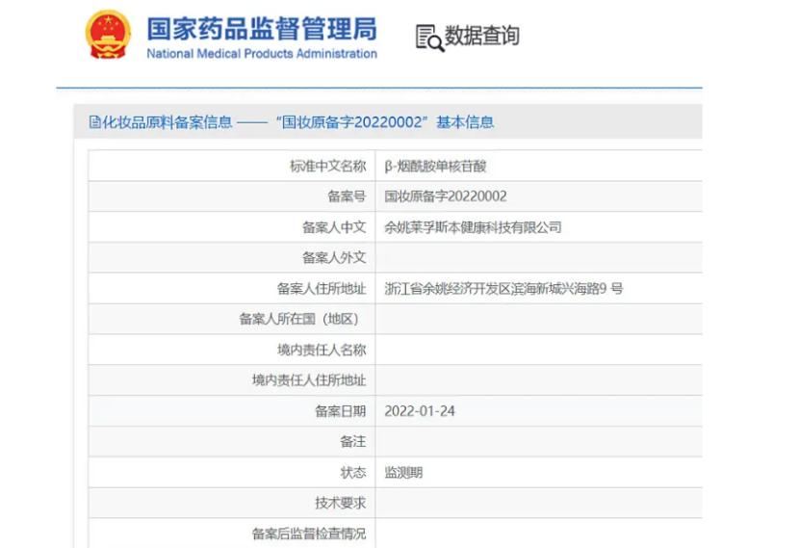
Task: Select the 浙江省余姚经济开发区 address value
Action: click(503, 288)
